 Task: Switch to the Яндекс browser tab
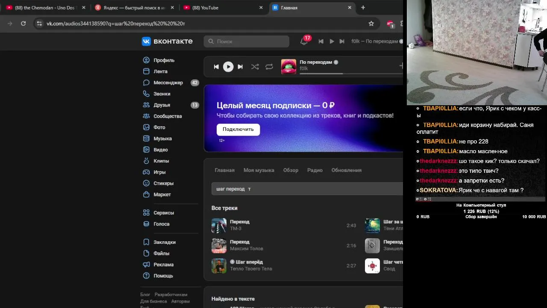click(x=135, y=8)
